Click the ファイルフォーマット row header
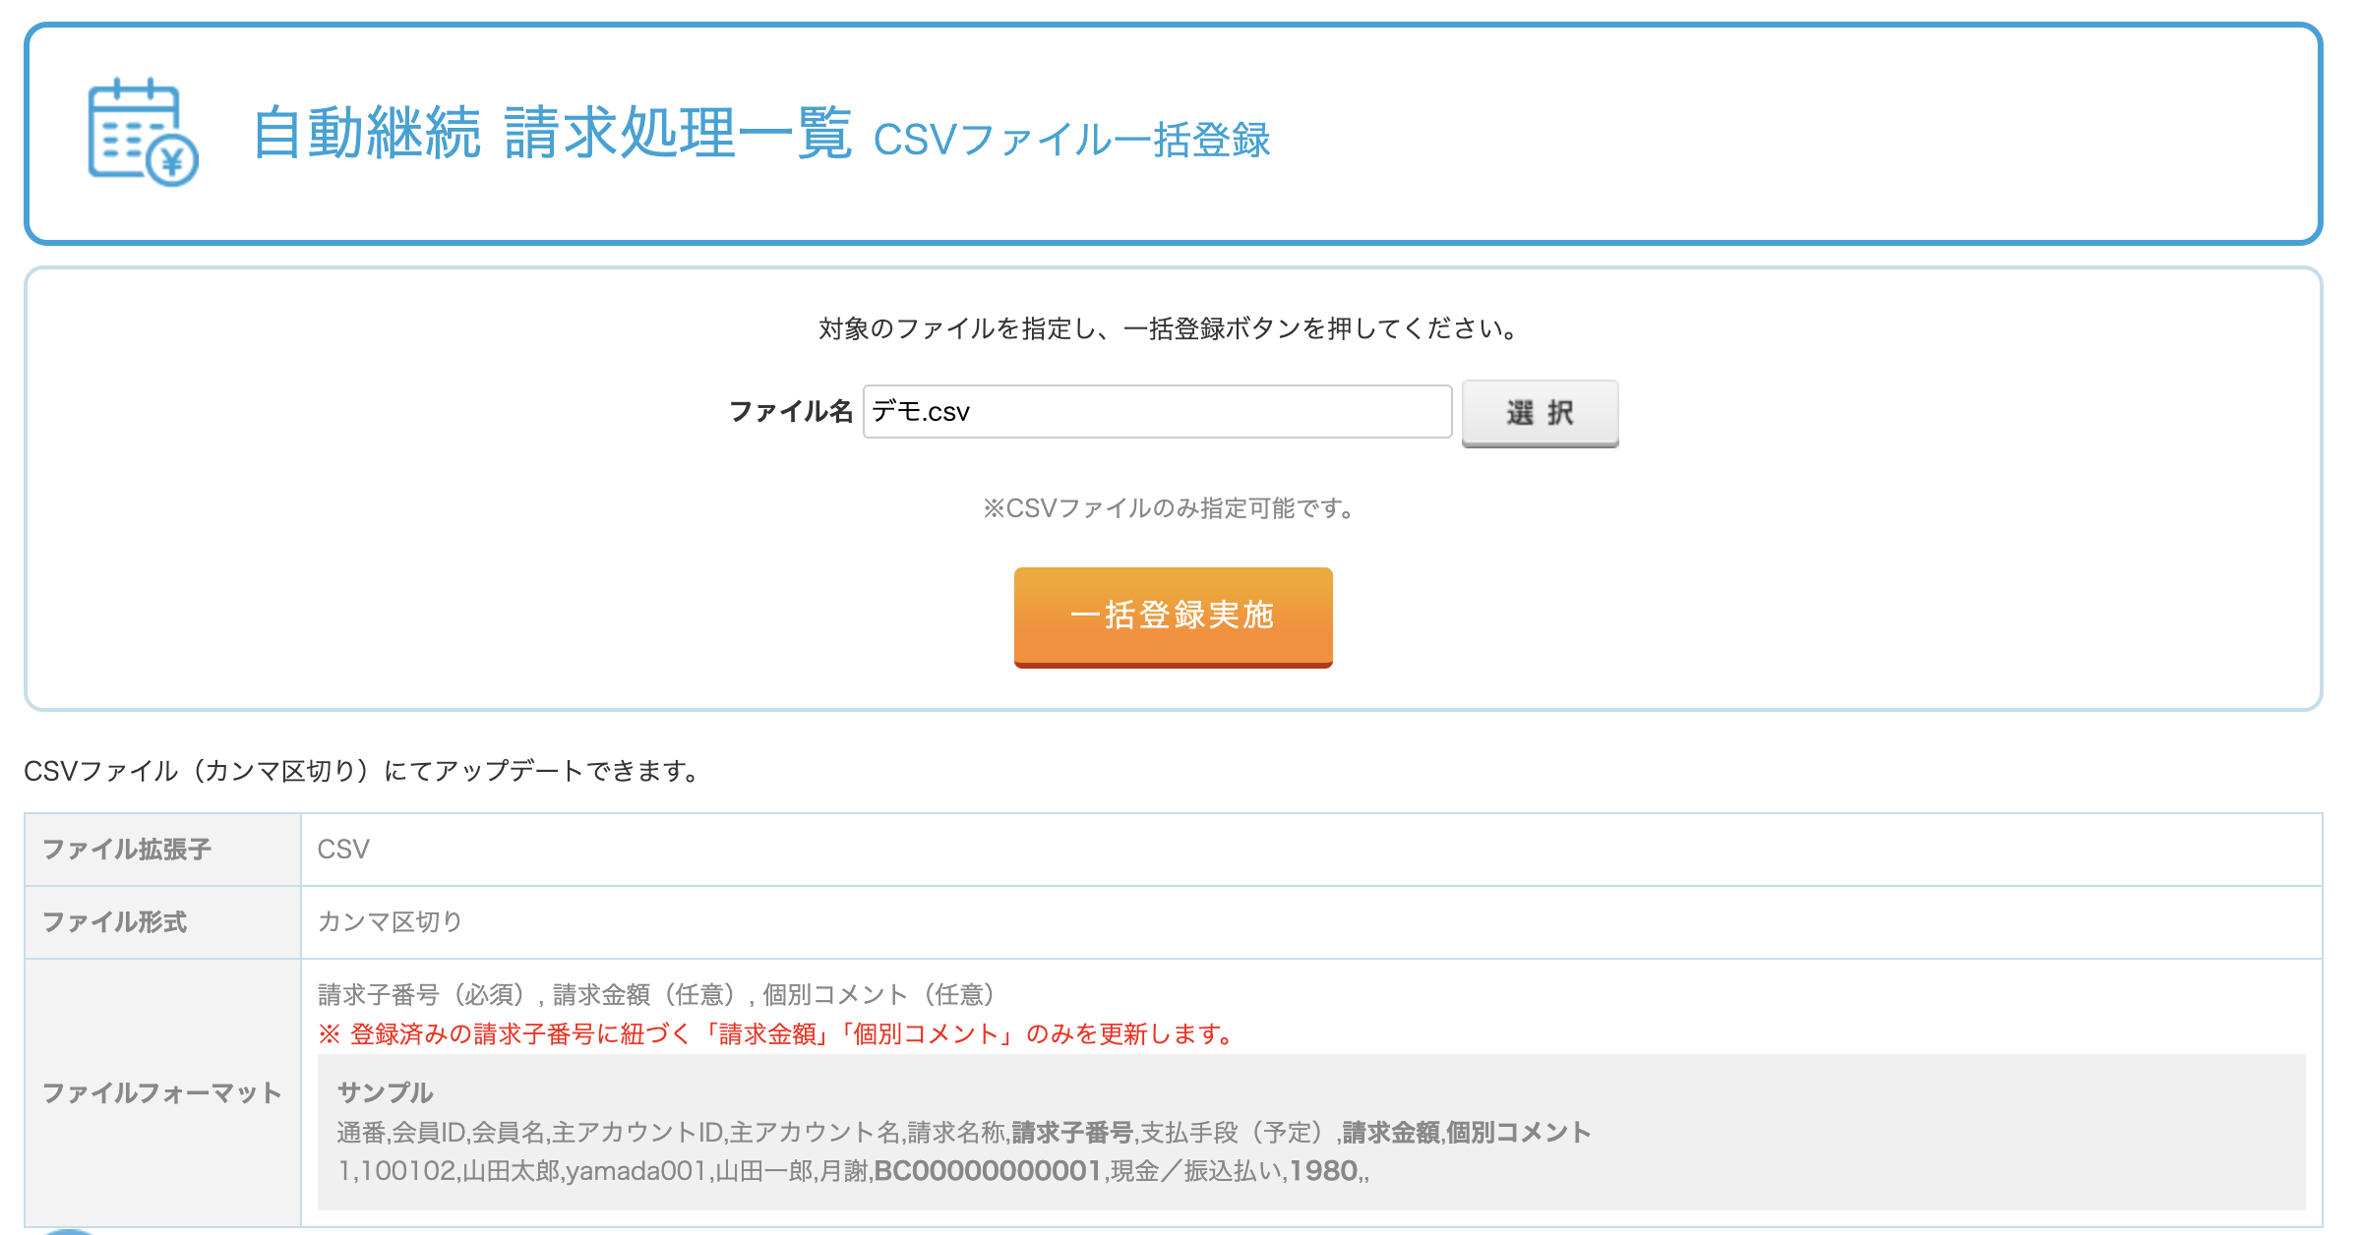Viewport: 2361px width, 1235px height. coord(162,1092)
